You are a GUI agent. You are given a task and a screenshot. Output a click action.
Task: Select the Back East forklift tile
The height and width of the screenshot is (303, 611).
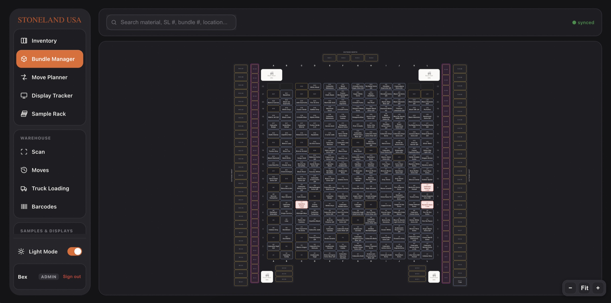[x=429, y=75]
